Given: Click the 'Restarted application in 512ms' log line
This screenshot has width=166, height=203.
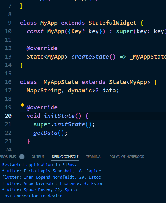Looking at the screenshot, I should coord(39,165).
